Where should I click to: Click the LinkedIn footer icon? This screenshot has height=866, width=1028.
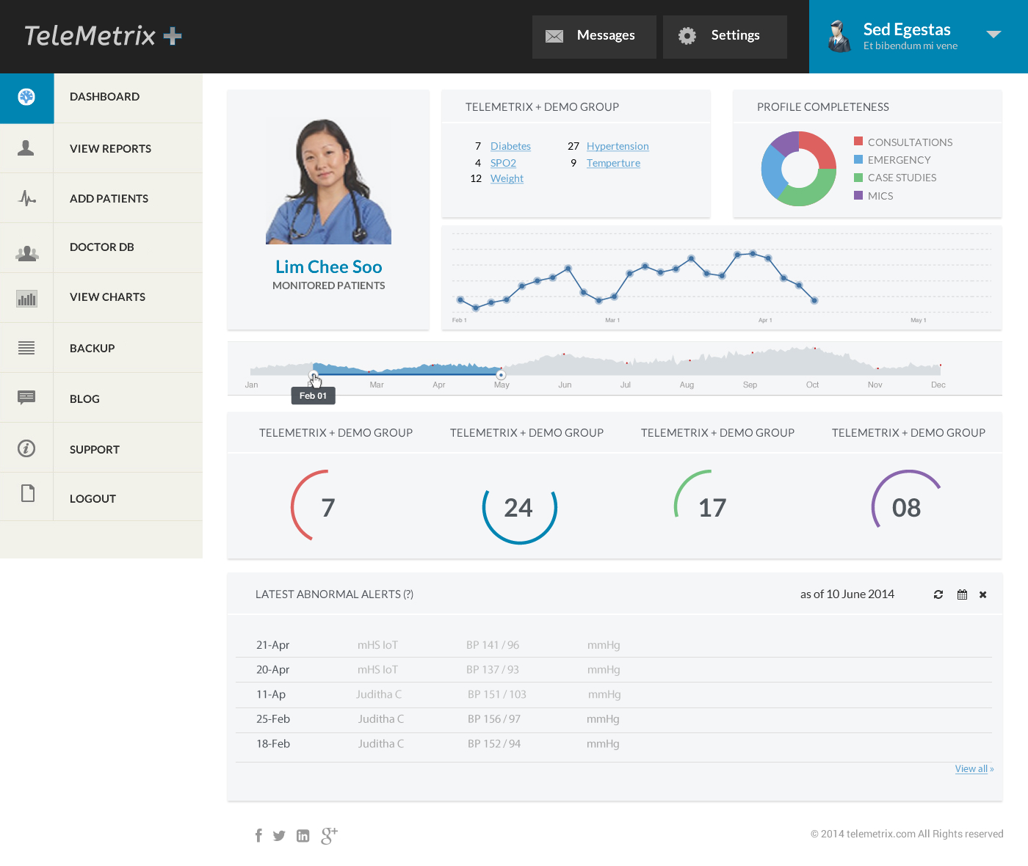[x=303, y=836]
